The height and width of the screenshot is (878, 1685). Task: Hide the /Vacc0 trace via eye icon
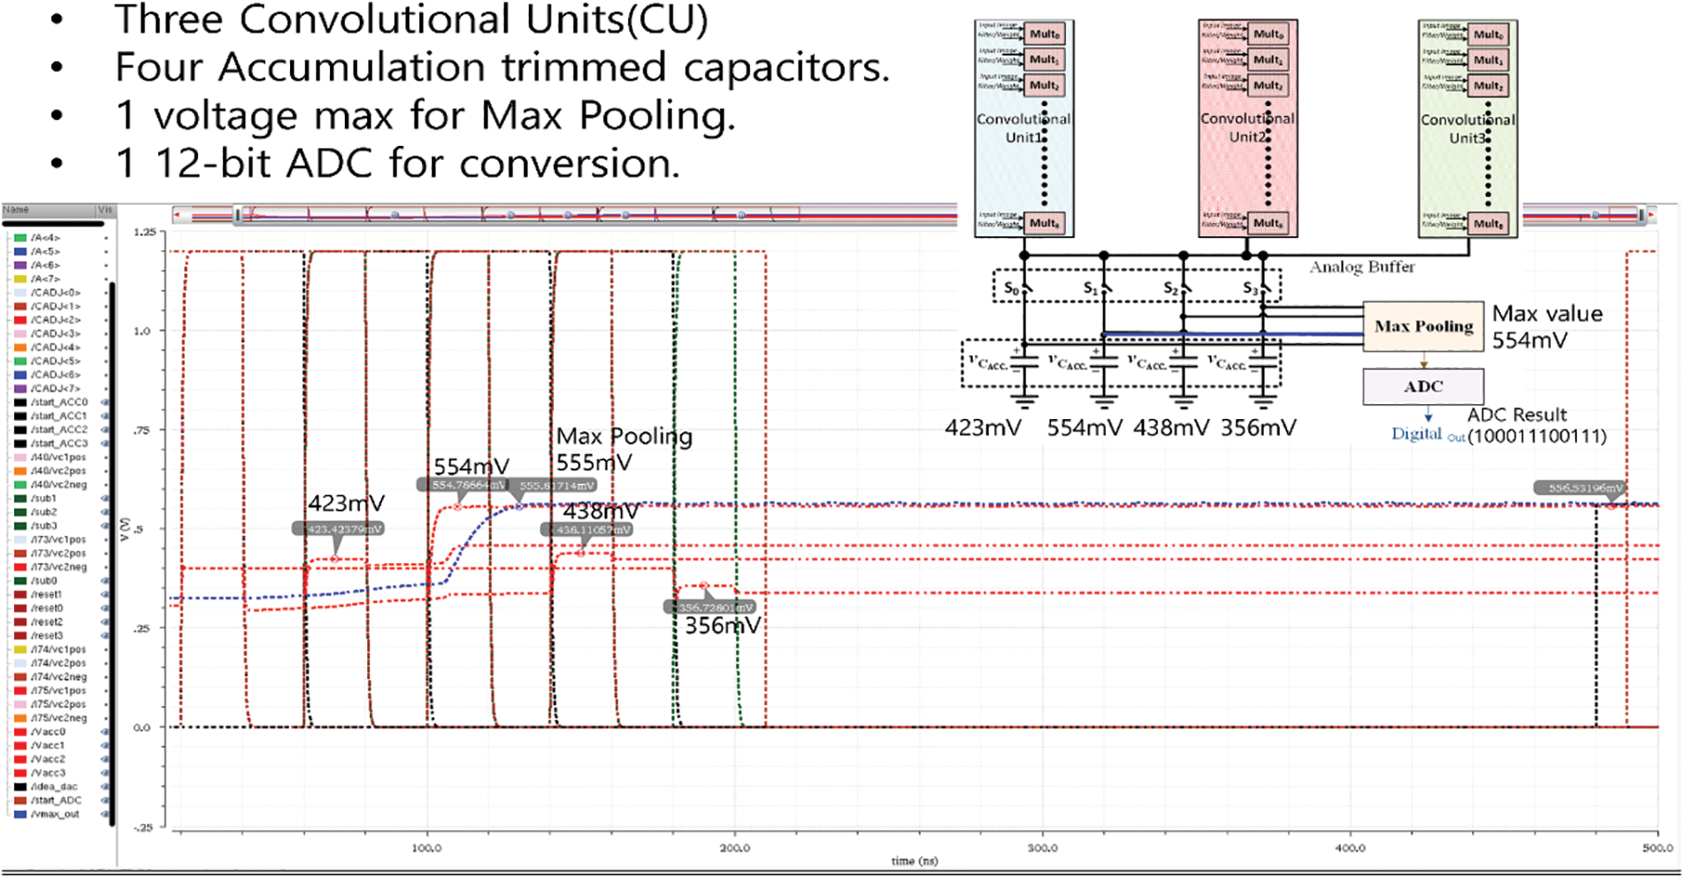click(x=105, y=732)
